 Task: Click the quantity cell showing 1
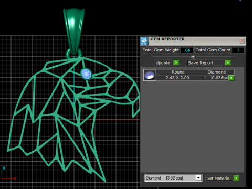coord(205,78)
